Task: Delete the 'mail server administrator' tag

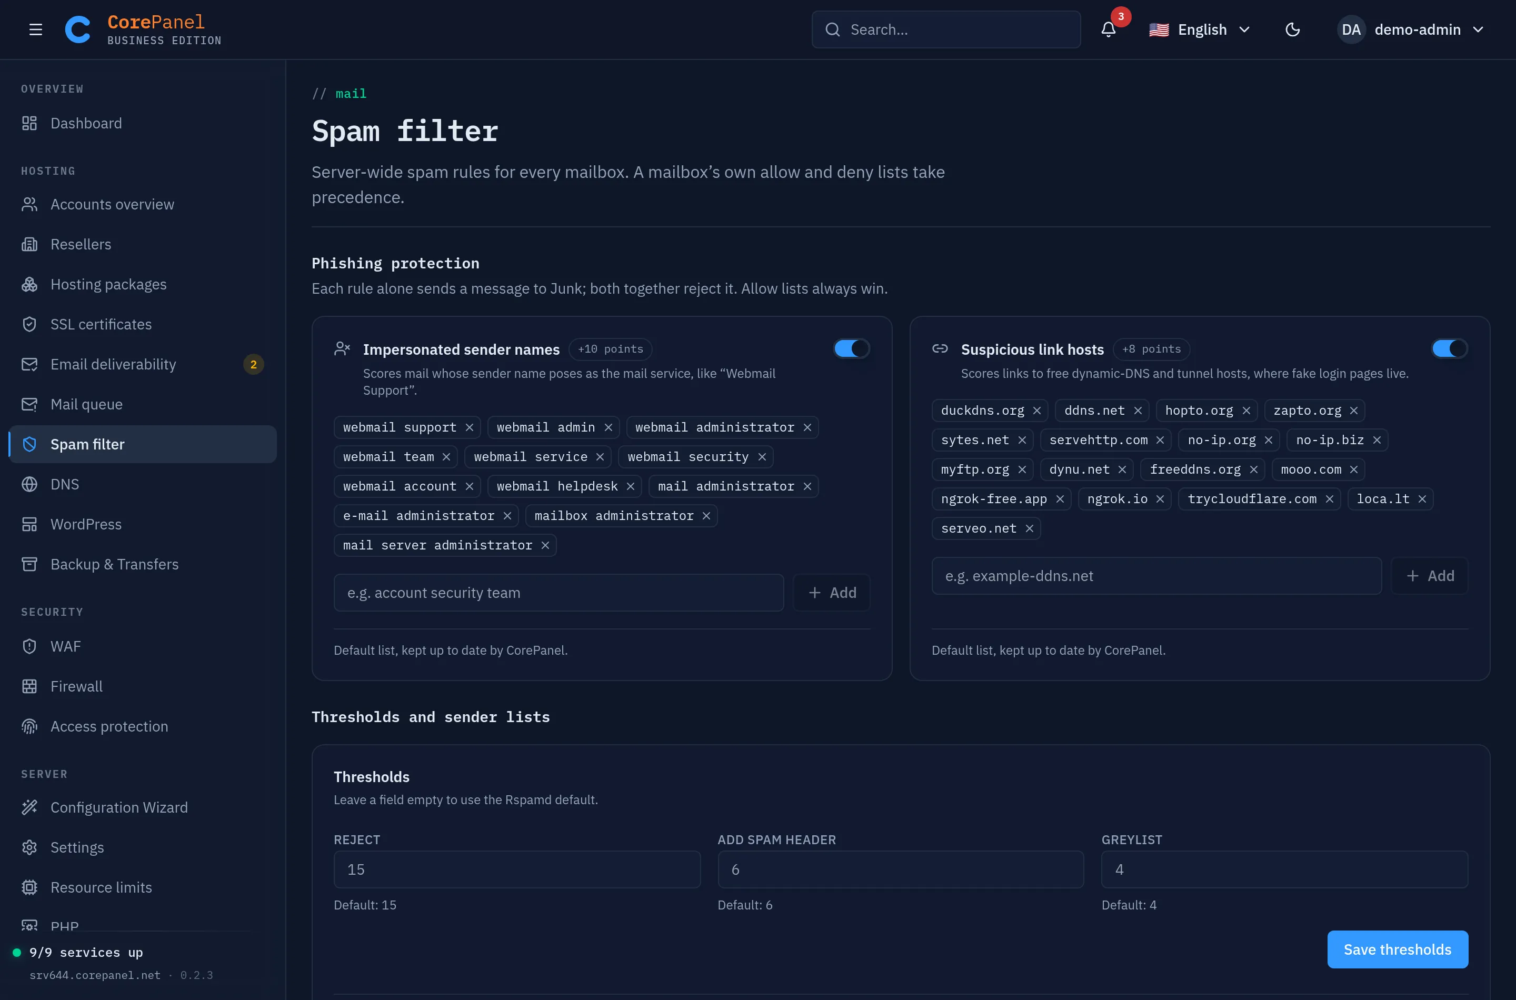Action: 545,545
